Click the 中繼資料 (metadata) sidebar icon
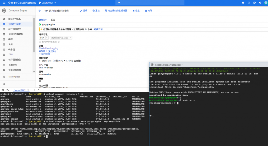Screen dimensions: 268x146 [x=4, y=65]
